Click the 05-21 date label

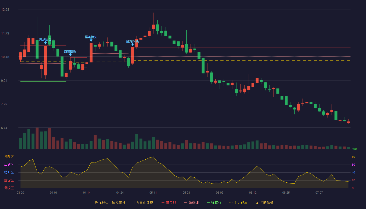186,193
